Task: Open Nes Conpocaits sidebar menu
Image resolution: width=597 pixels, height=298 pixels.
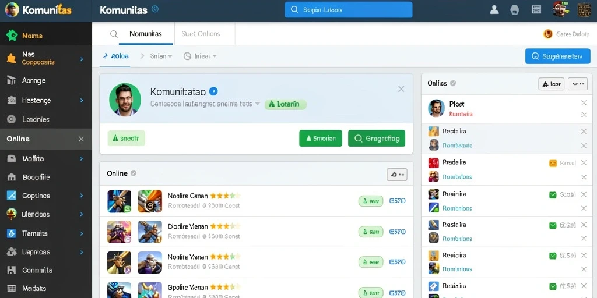Action: [45, 58]
